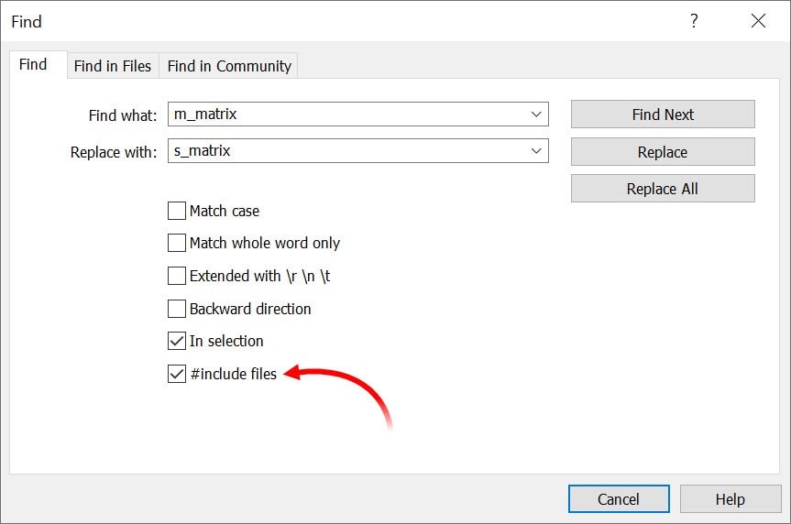791x524 pixels.
Task: Enable the Match case checkbox
Action: tap(177, 211)
